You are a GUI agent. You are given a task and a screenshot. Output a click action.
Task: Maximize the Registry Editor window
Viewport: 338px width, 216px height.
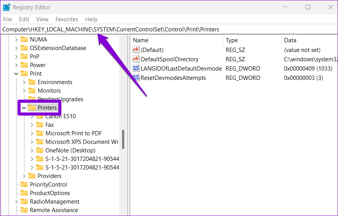coord(308,7)
